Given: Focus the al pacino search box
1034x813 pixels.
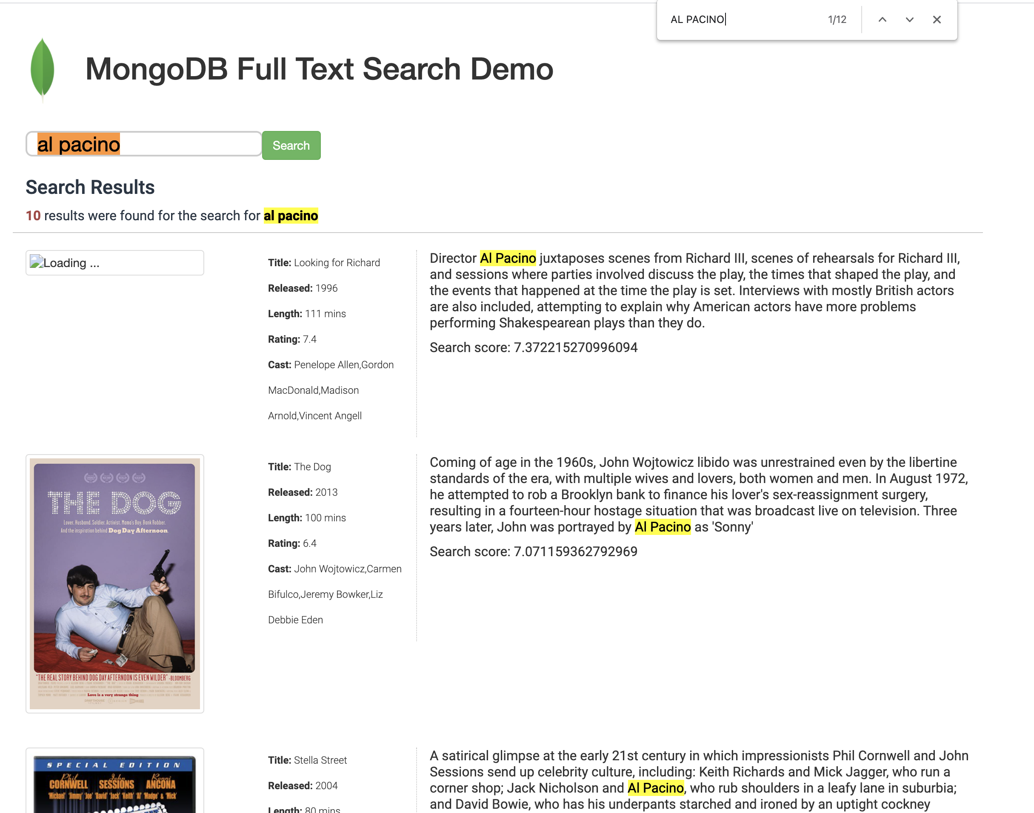Looking at the screenshot, I should [x=143, y=144].
